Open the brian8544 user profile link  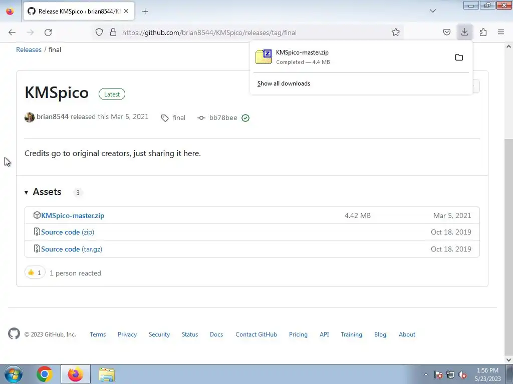click(x=52, y=116)
